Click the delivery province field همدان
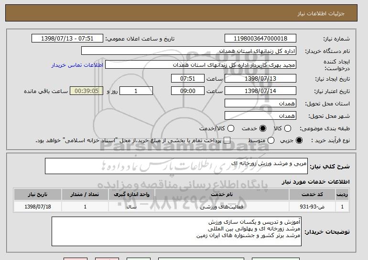This screenshot has height=260, width=368. point(260,104)
